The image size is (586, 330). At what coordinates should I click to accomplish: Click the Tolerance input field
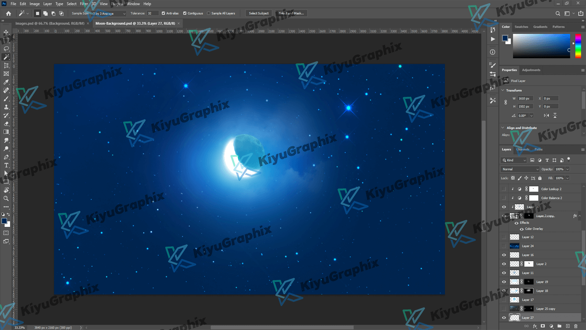click(x=152, y=13)
